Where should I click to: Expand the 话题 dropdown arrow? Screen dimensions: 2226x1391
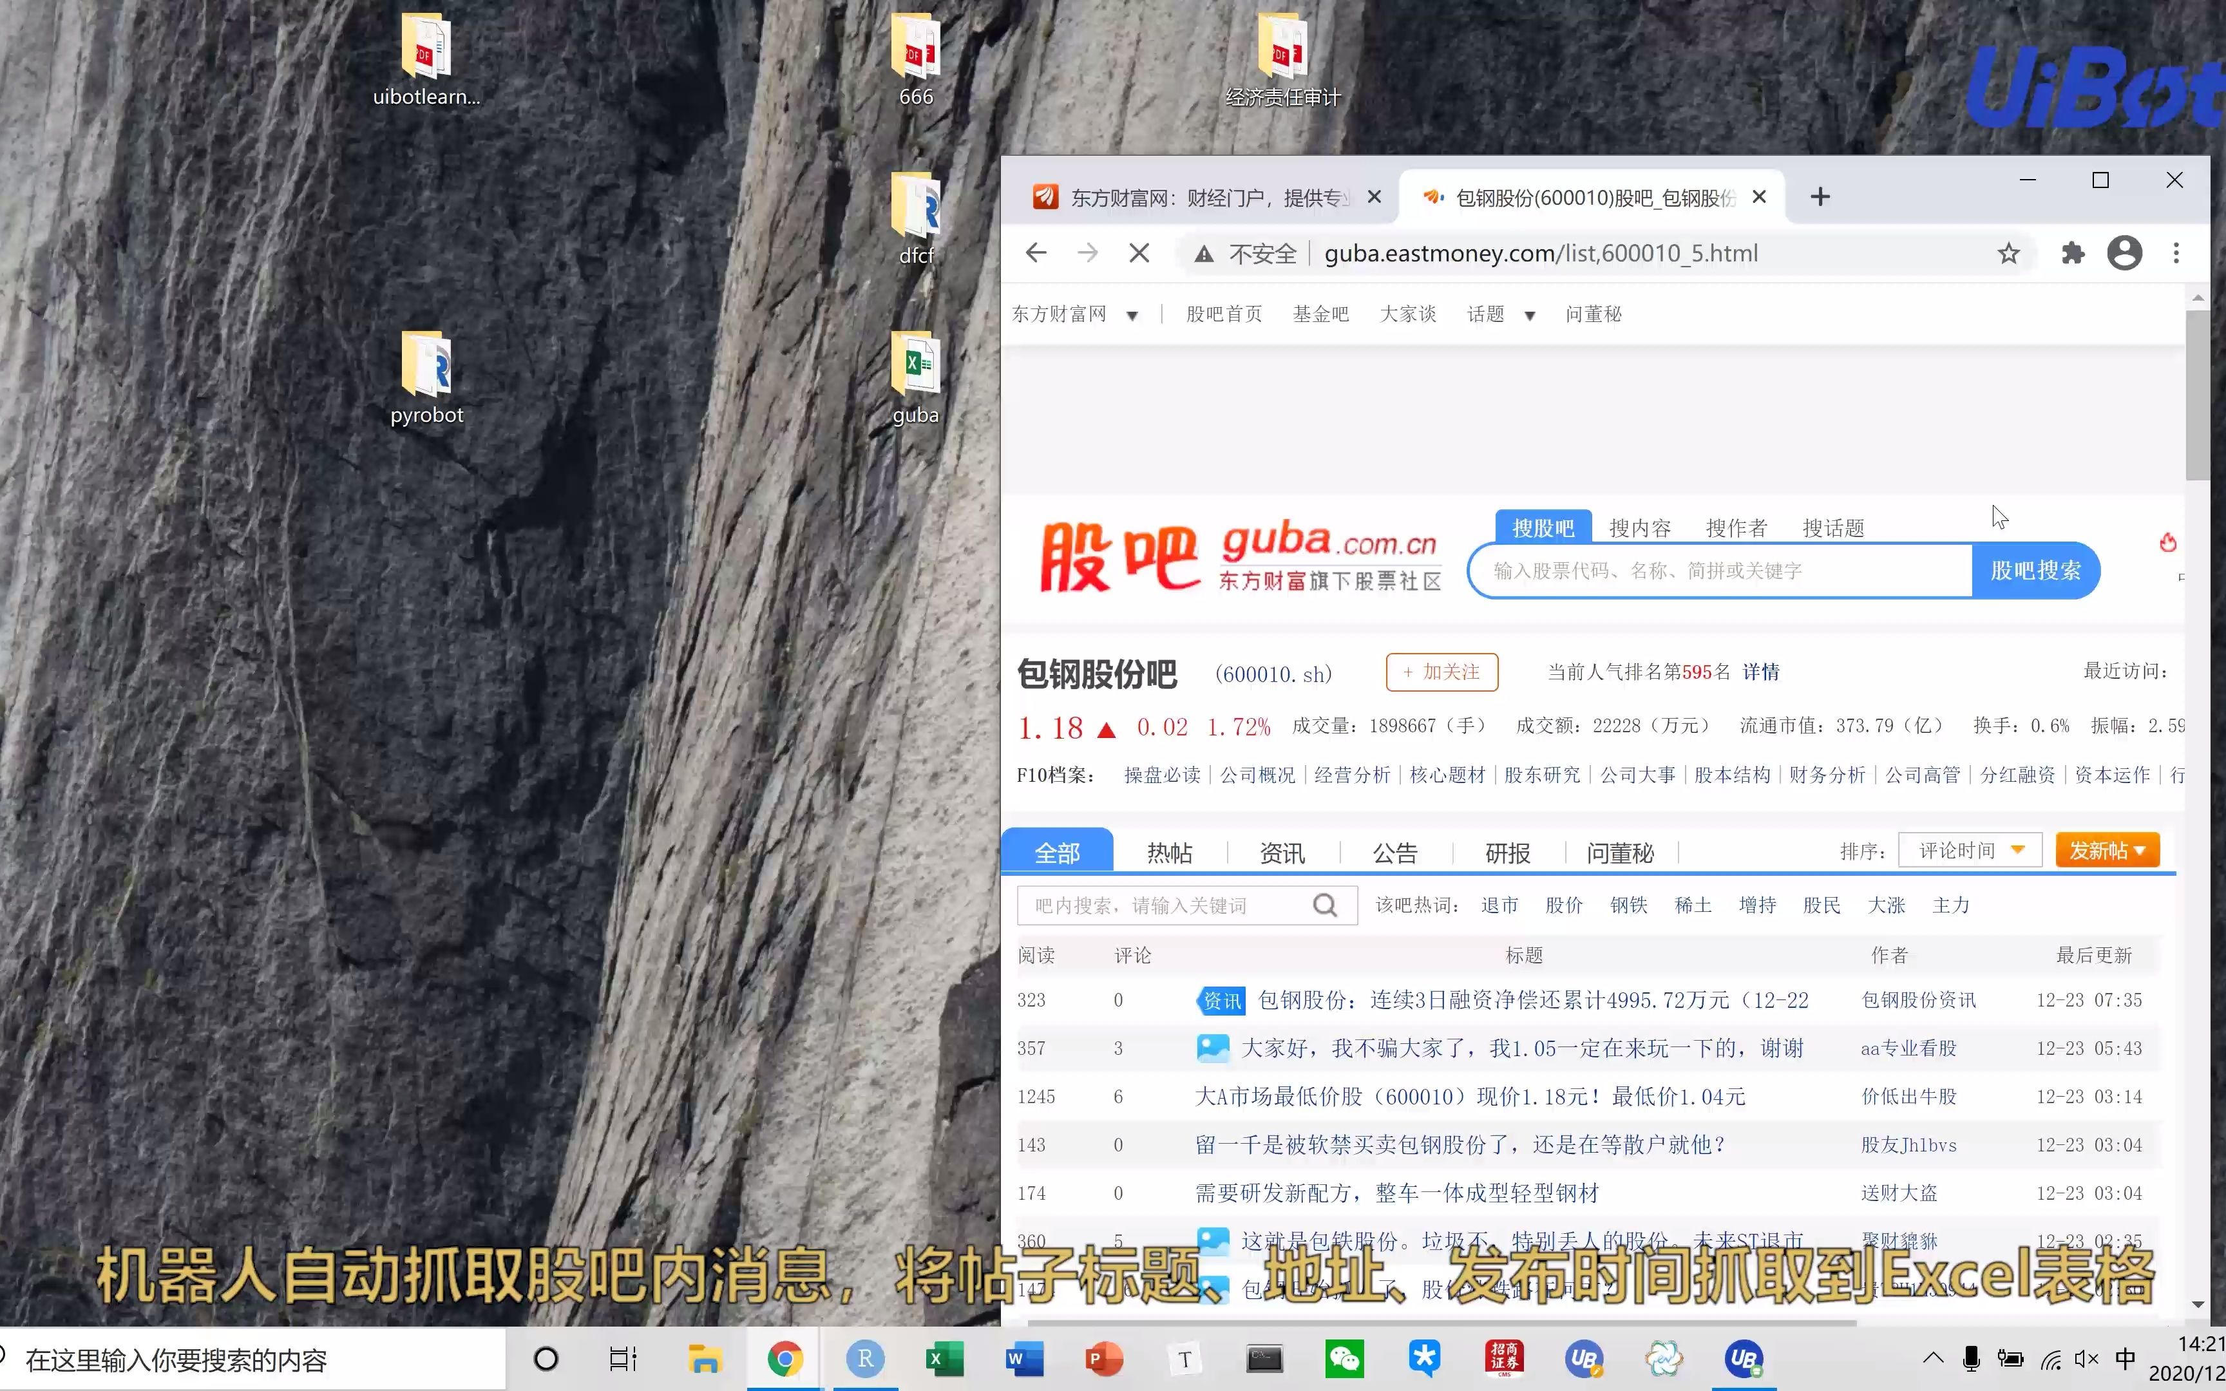(1530, 316)
